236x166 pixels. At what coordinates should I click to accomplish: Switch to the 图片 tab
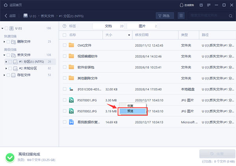pyautogui.click(x=142, y=26)
